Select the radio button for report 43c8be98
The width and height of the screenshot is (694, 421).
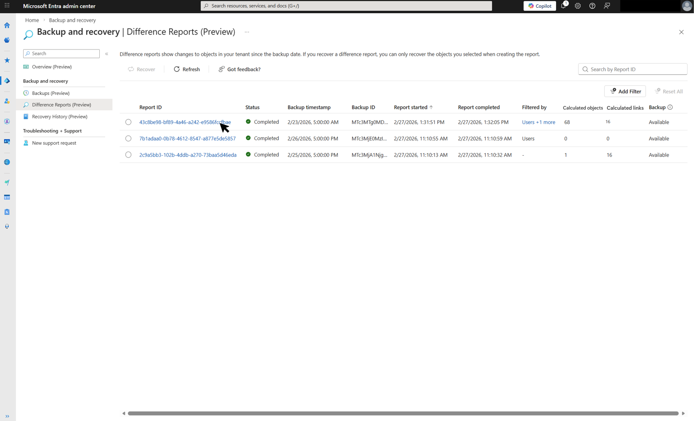click(x=128, y=122)
